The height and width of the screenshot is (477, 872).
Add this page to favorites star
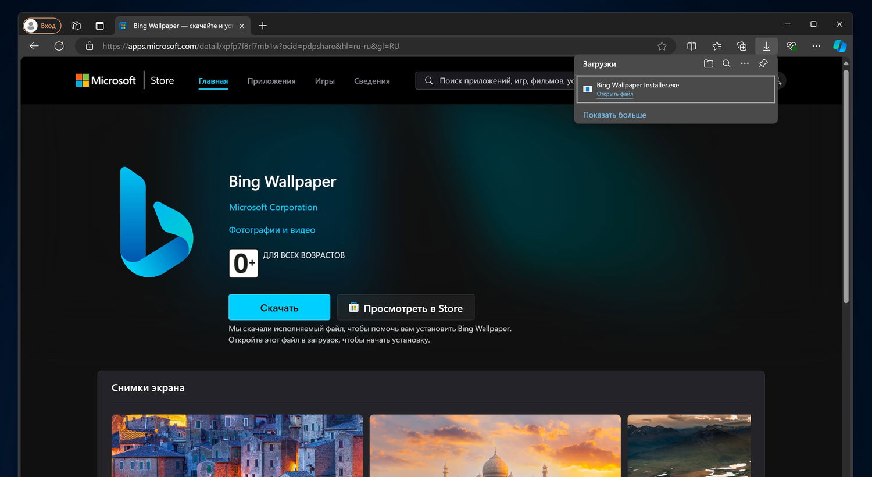(662, 46)
